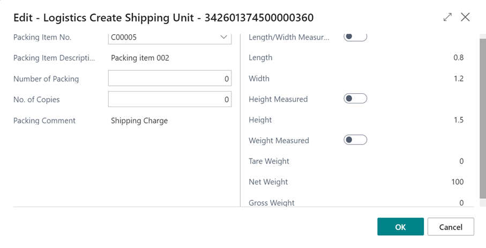This screenshot has height=248, width=486.
Task: Click the Number of Packing field
Action: click(169, 79)
